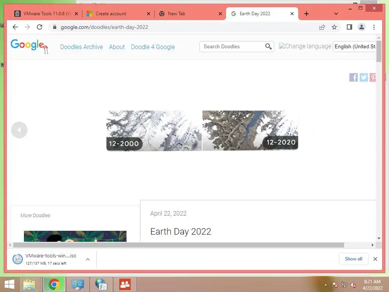The height and width of the screenshot is (292, 389).
Task: Click the April 22, 2022 date text
Action: tap(168, 213)
